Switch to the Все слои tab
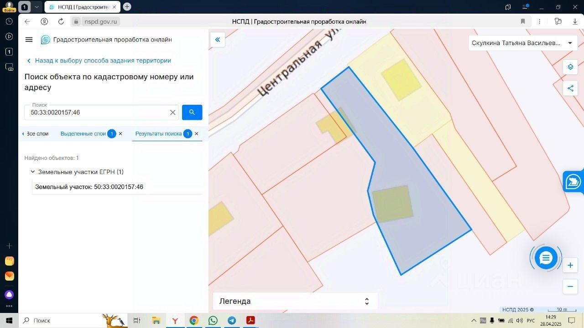The image size is (584, 328). coord(37,133)
